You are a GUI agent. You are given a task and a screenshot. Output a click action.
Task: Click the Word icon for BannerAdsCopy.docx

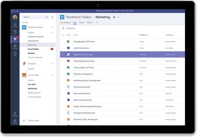coord(68,93)
